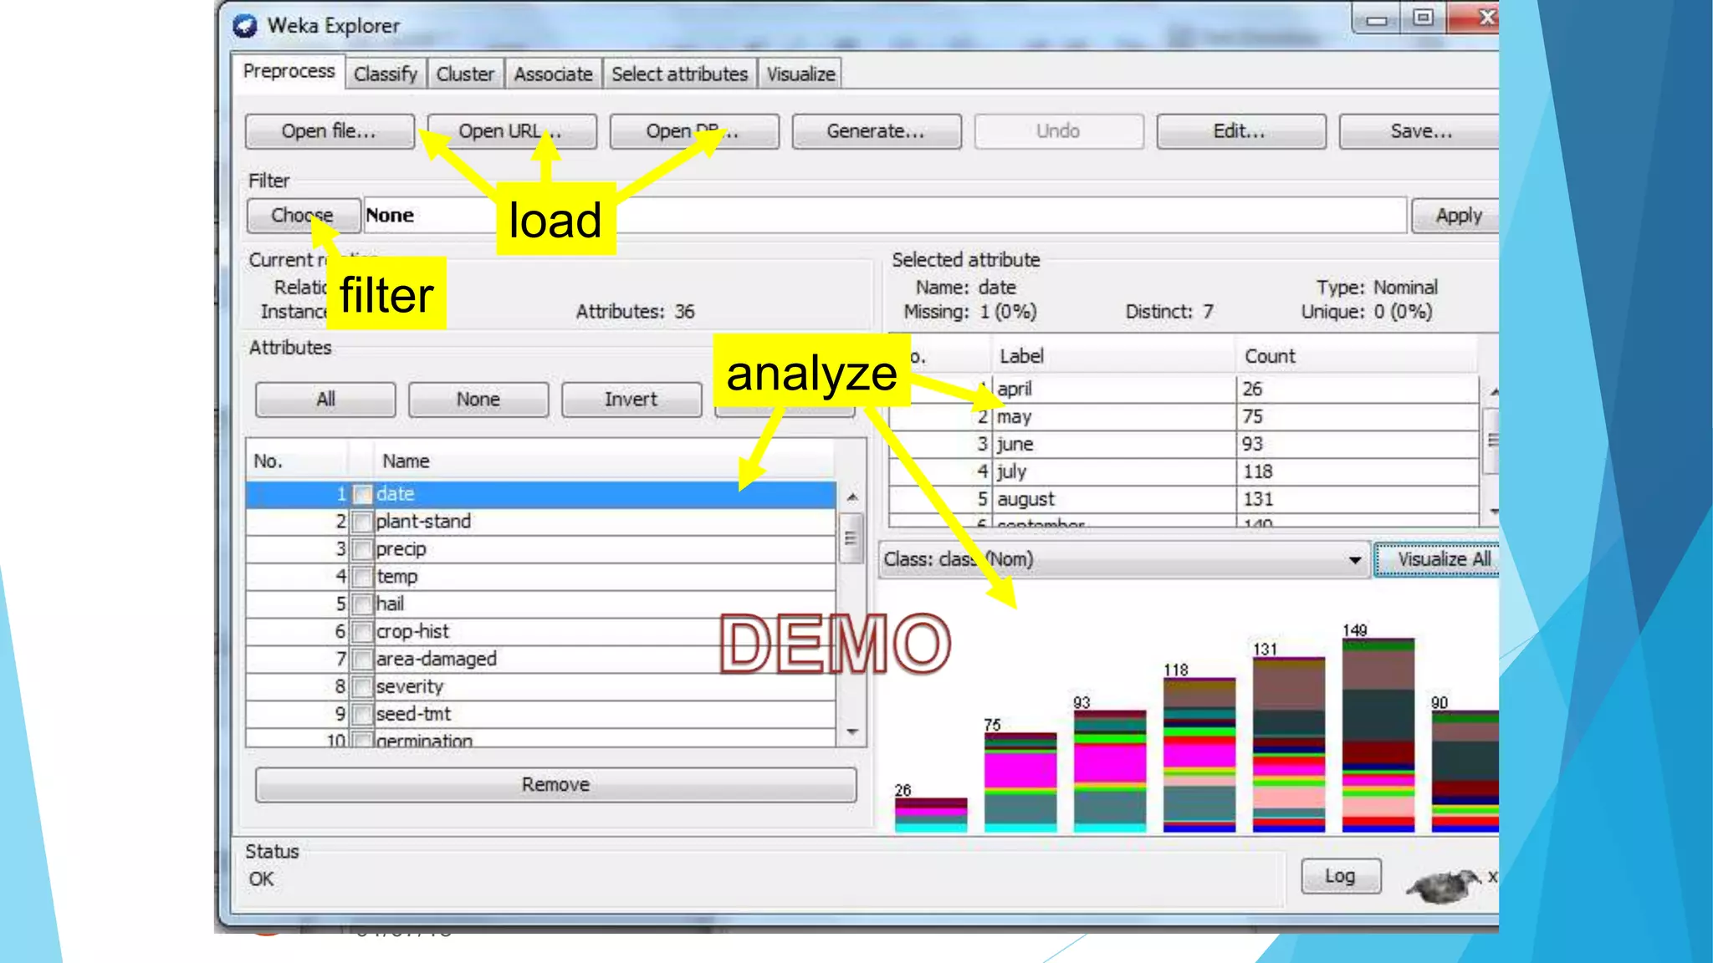Viewport: 1713px width, 963px height.
Task: Click the Open DB... button
Action: point(694,131)
